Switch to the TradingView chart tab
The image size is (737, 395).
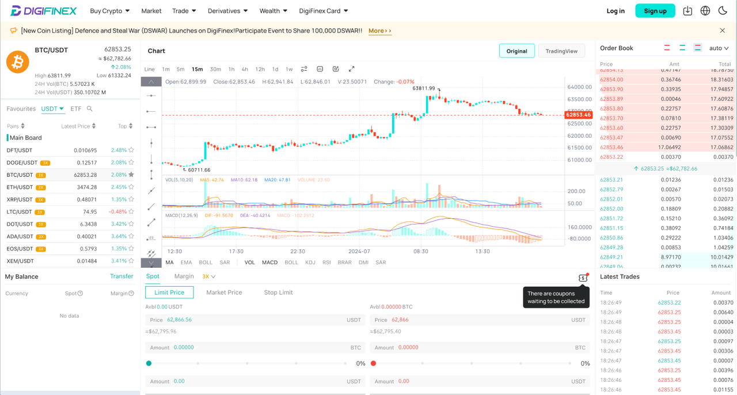coord(561,51)
